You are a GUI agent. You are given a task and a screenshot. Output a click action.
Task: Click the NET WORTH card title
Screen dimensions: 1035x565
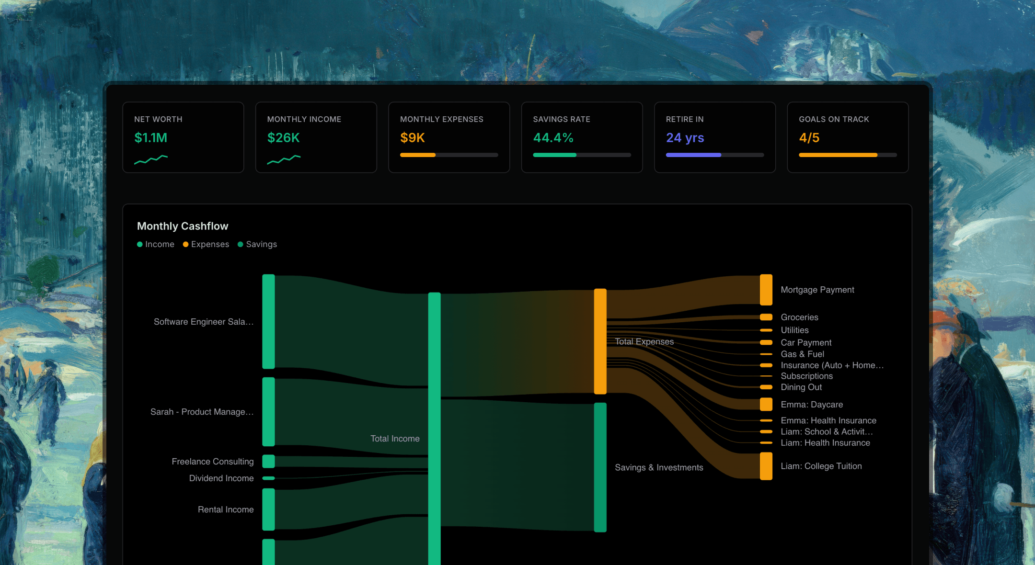click(158, 119)
